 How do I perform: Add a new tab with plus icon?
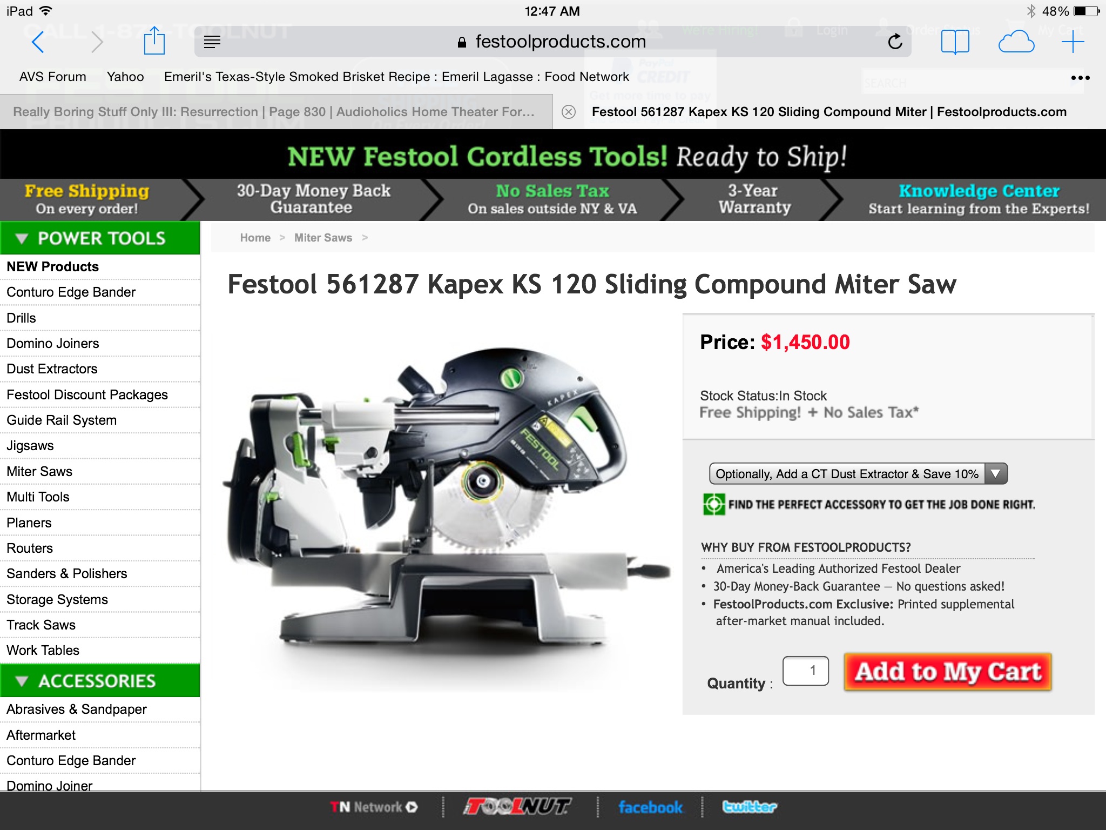[1073, 42]
